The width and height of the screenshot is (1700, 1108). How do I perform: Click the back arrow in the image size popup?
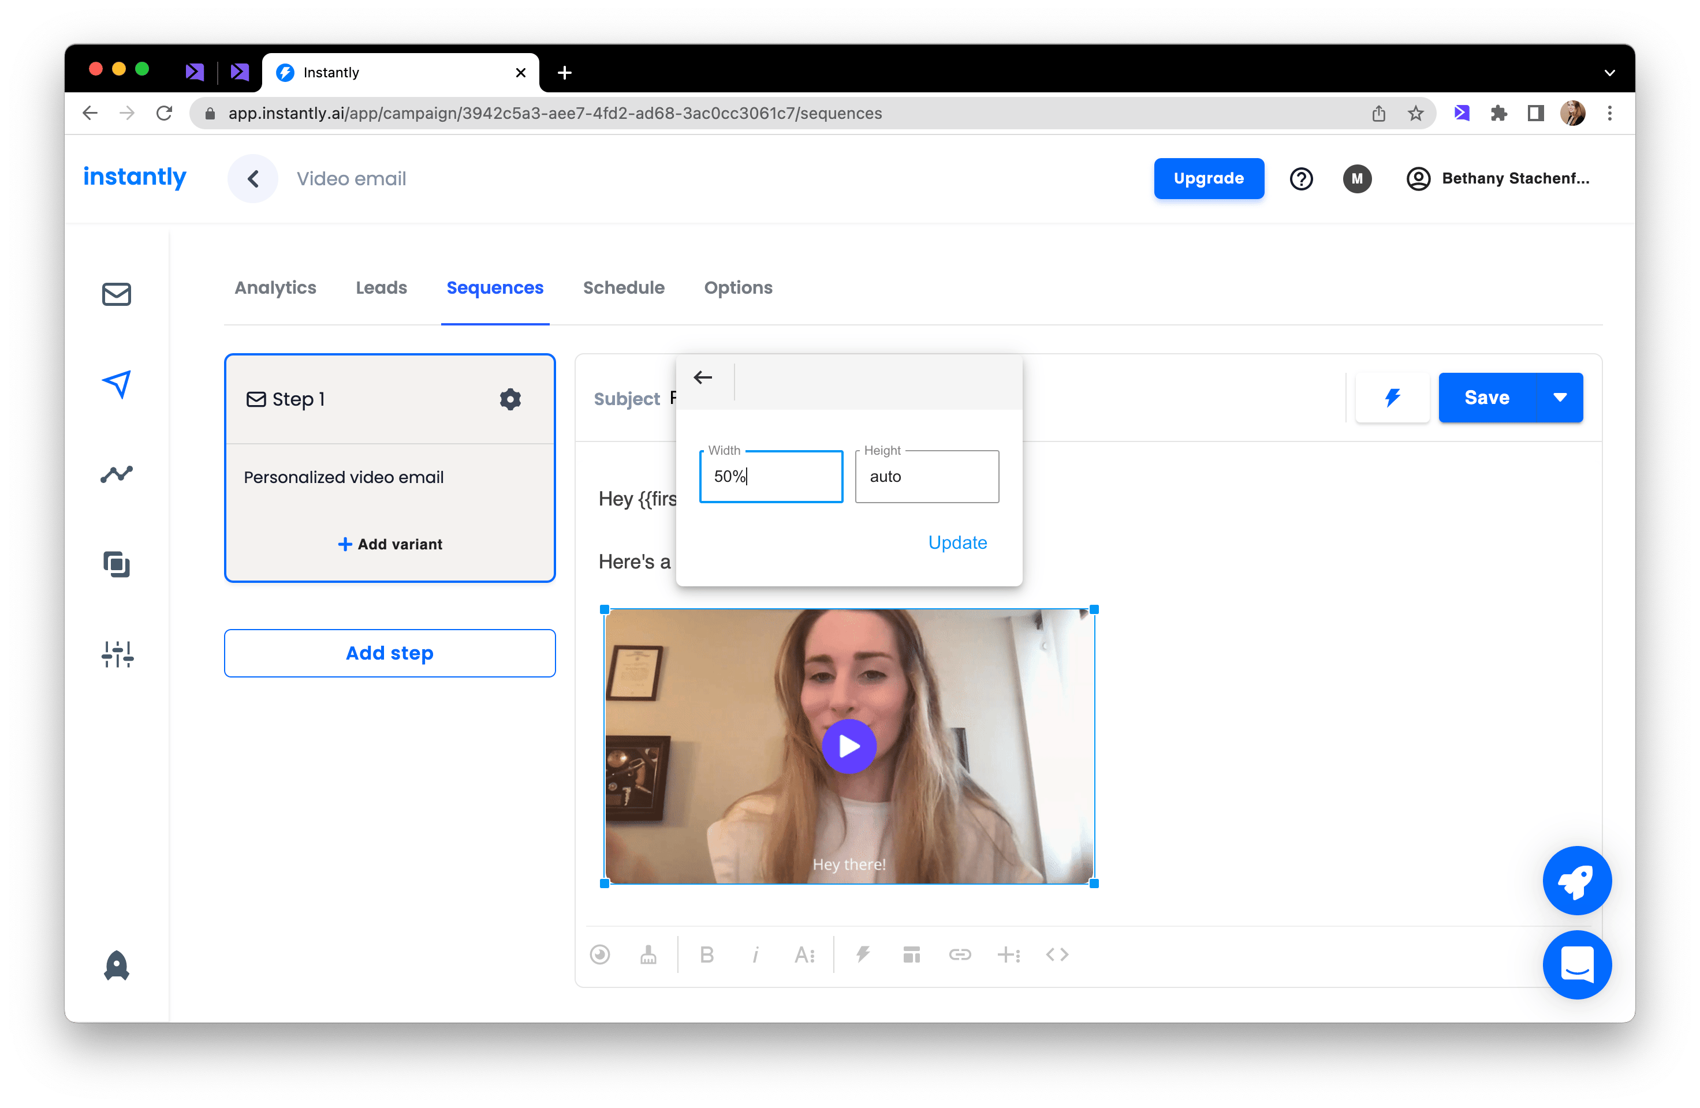tap(703, 377)
